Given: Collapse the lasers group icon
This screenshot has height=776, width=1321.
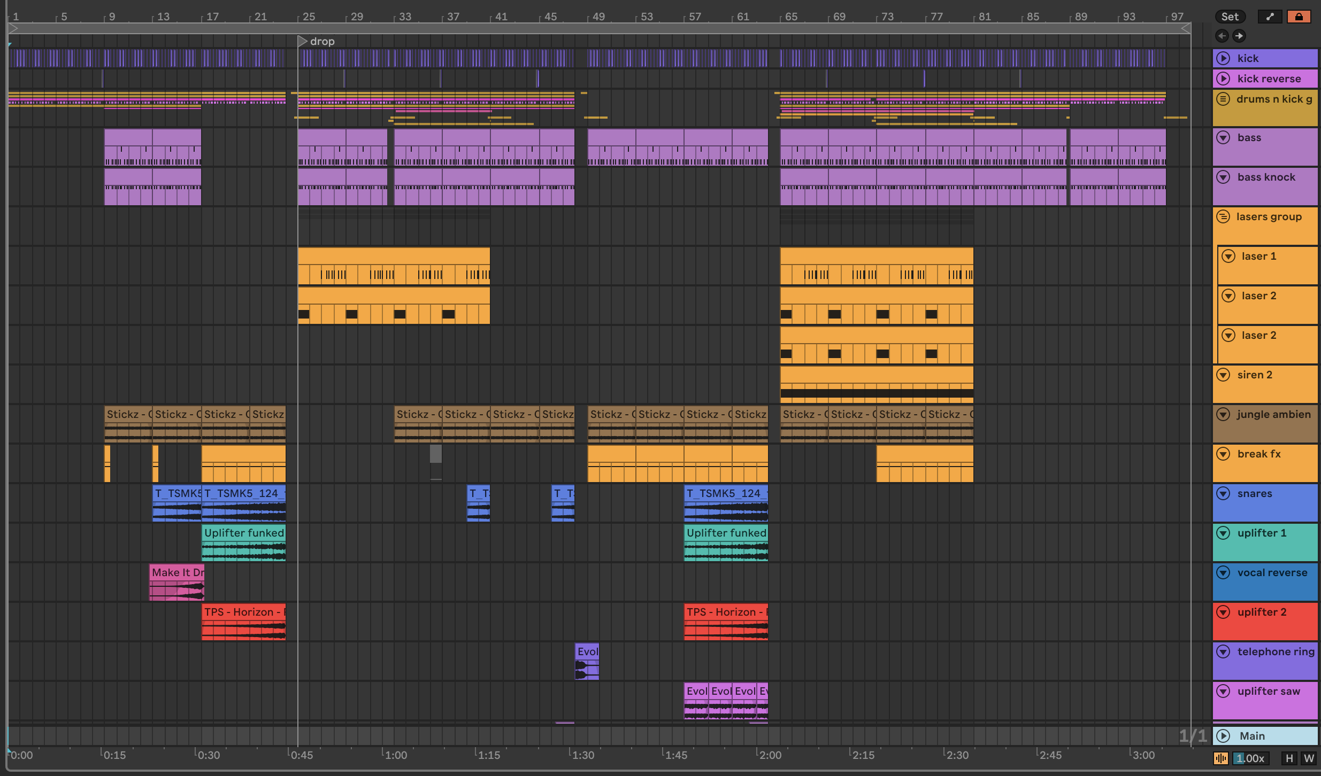Looking at the screenshot, I should click(x=1223, y=216).
